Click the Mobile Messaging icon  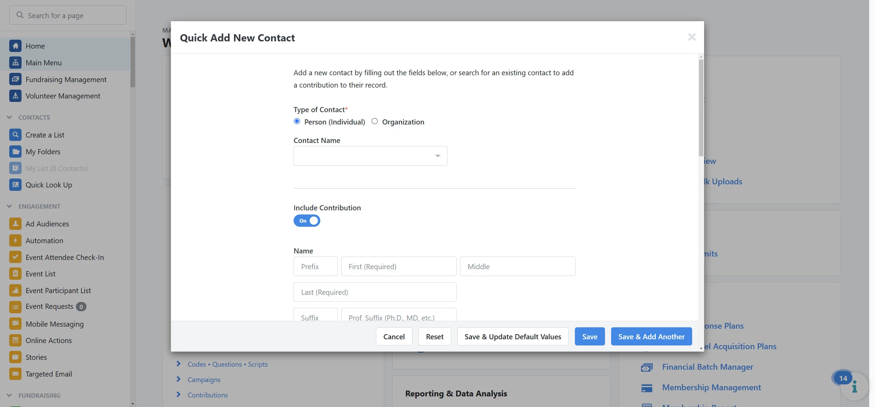tap(15, 324)
